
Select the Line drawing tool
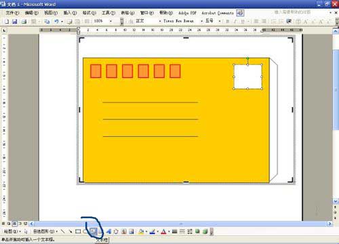(62, 231)
